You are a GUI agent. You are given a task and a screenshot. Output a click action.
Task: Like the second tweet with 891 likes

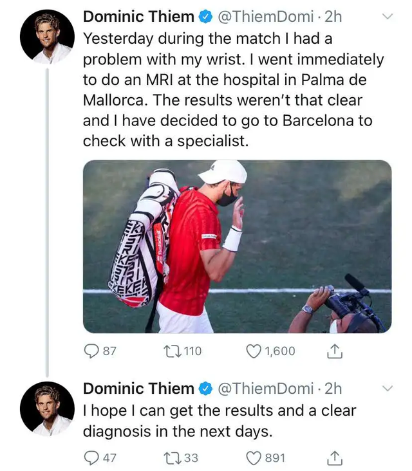[x=254, y=457]
